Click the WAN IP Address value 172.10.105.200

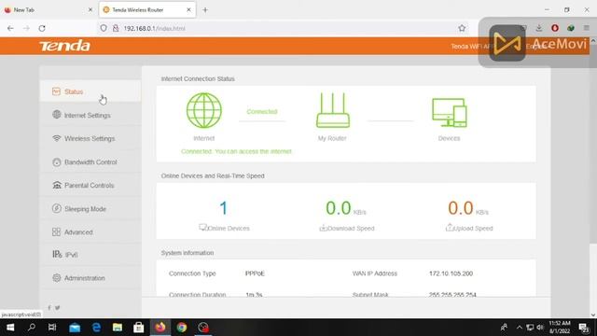point(451,273)
